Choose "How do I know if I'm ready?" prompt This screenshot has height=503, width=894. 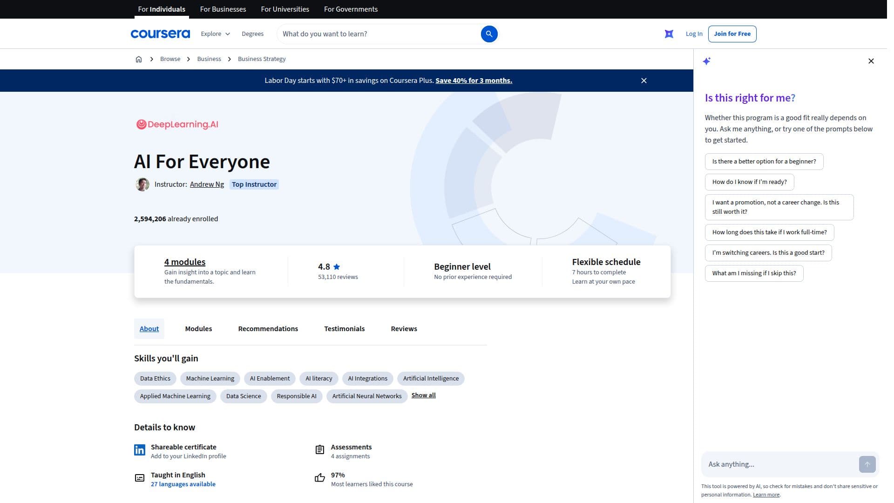coord(750,182)
